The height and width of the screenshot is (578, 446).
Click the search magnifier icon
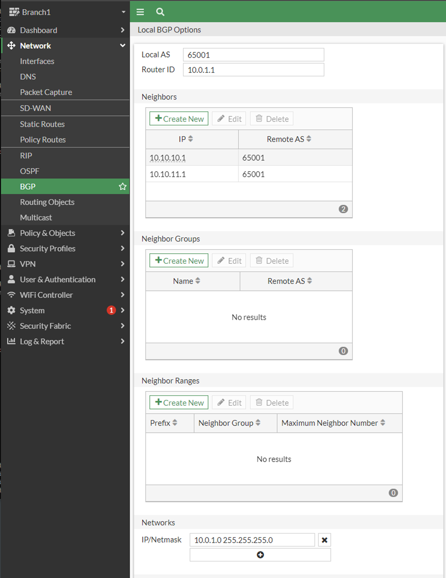coord(160,12)
